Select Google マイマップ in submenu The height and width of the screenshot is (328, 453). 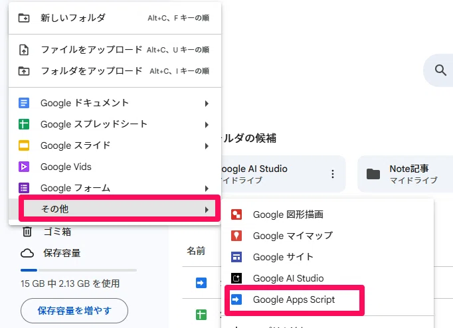(x=327, y=236)
